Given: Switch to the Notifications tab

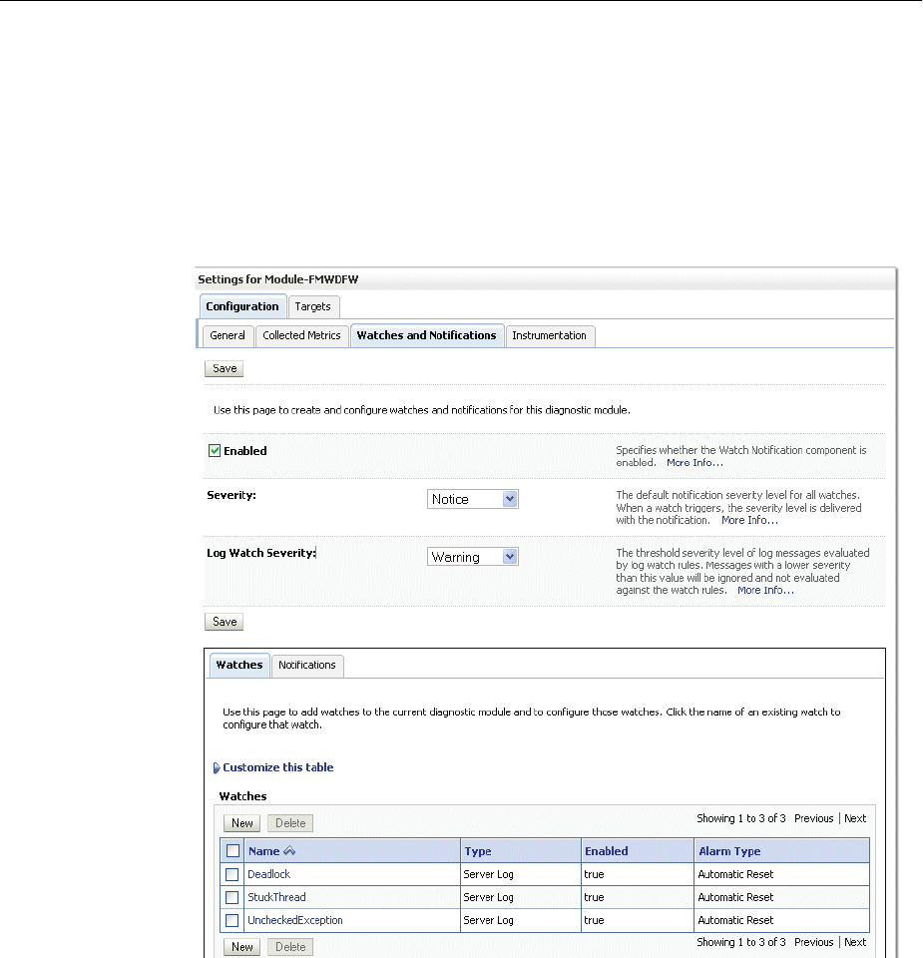Looking at the screenshot, I should coord(307,665).
